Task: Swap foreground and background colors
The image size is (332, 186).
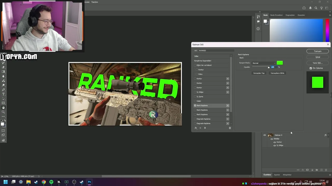Action: click(x=5, y=121)
